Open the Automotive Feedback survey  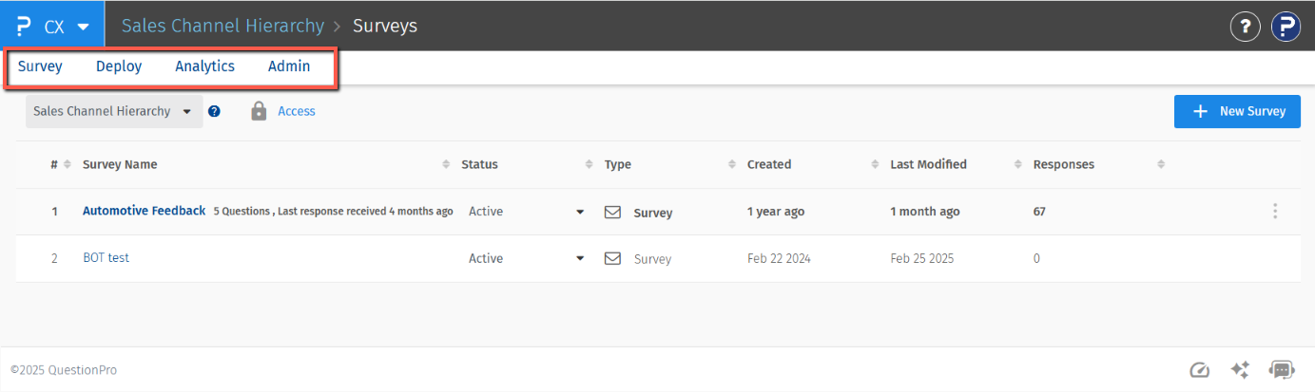(x=144, y=211)
